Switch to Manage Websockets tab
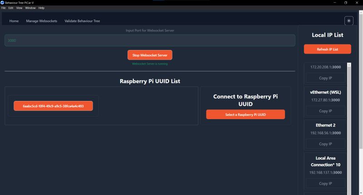 tap(42, 21)
